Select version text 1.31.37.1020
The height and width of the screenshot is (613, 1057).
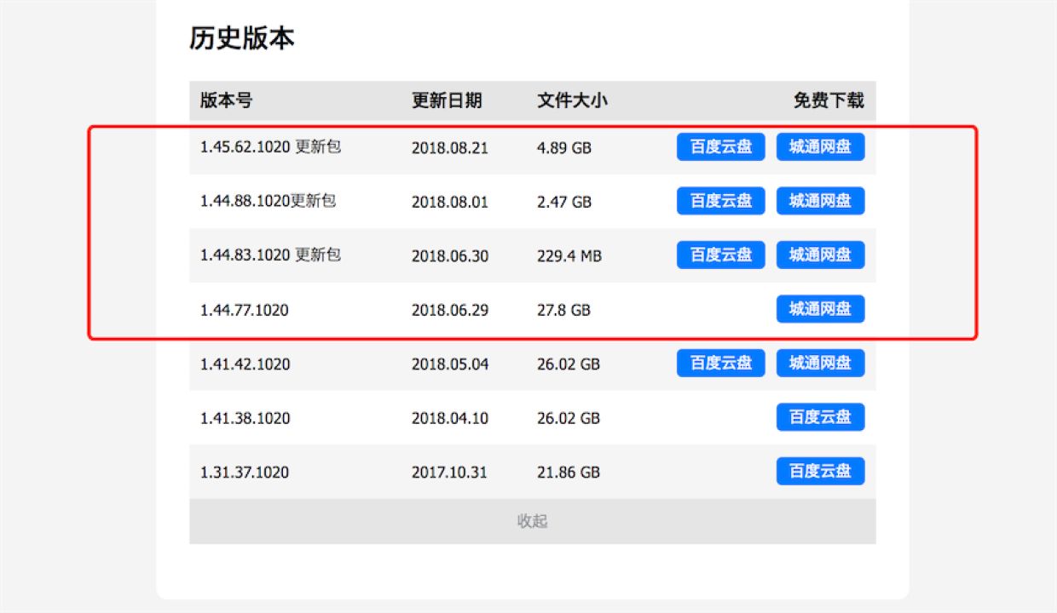245,472
